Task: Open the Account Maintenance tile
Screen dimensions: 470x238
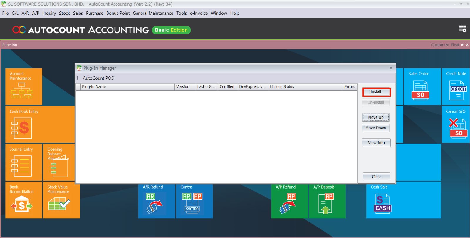Action: coord(23,87)
